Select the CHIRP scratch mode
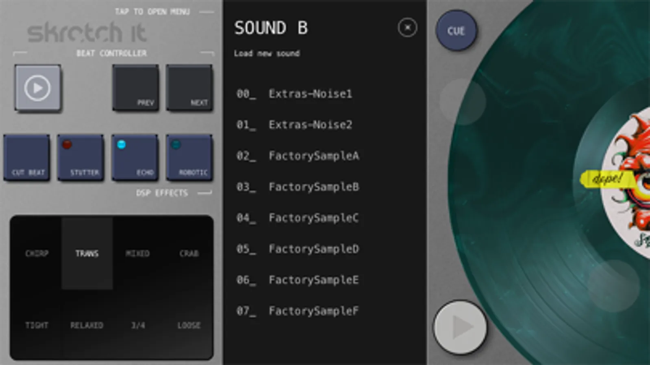Viewport: 650px width, 365px height. pyautogui.click(x=37, y=253)
